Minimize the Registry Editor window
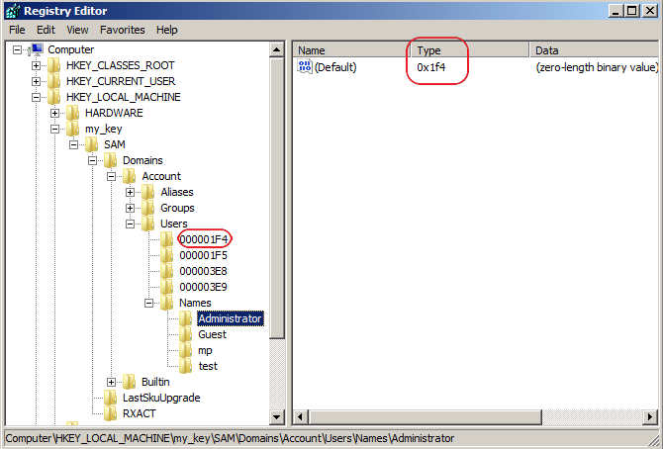Image resolution: width=663 pixels, height=449 pixels. (x=616, y=11)
